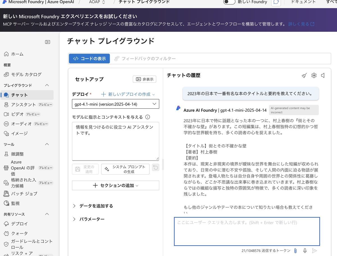Click システム プロンプトの生成 button

coord(125,169)
